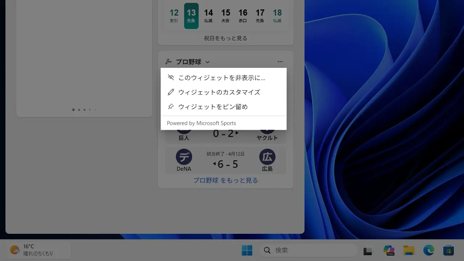The height and width of the screenshot is (261, 464).
Task: Launch Microsoft Edge from taskbar
Action: click(x=429, y=250)
